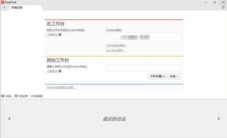The height and width of the screenshot is (138, 227).
Task: Show next recent sessions with right arrow
Action: tap(219, 119)
